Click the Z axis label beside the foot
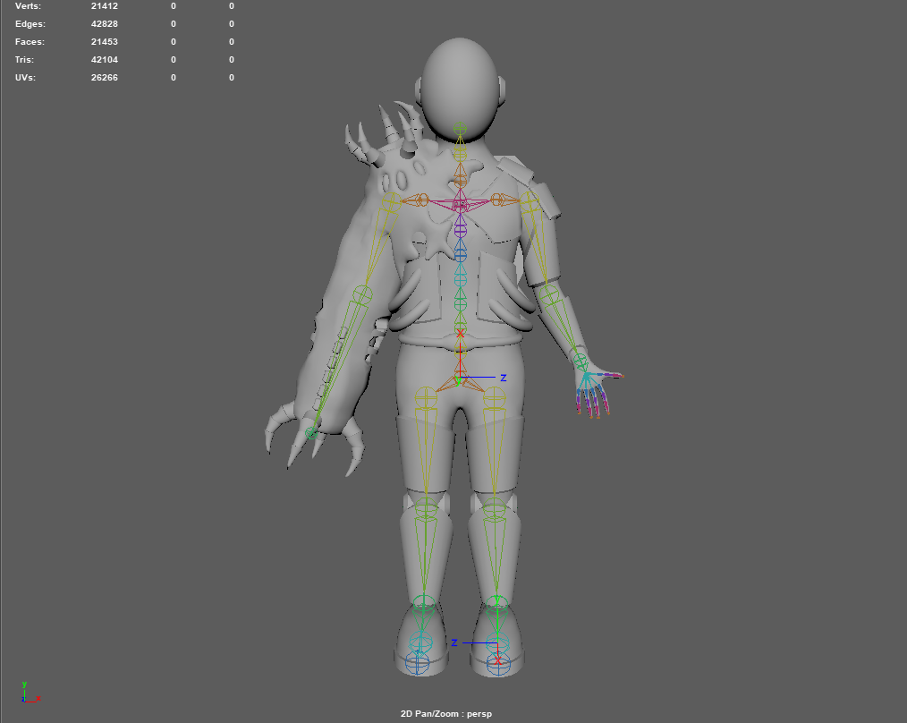Viewport: 907px width, 723px height. coord(454,642)
